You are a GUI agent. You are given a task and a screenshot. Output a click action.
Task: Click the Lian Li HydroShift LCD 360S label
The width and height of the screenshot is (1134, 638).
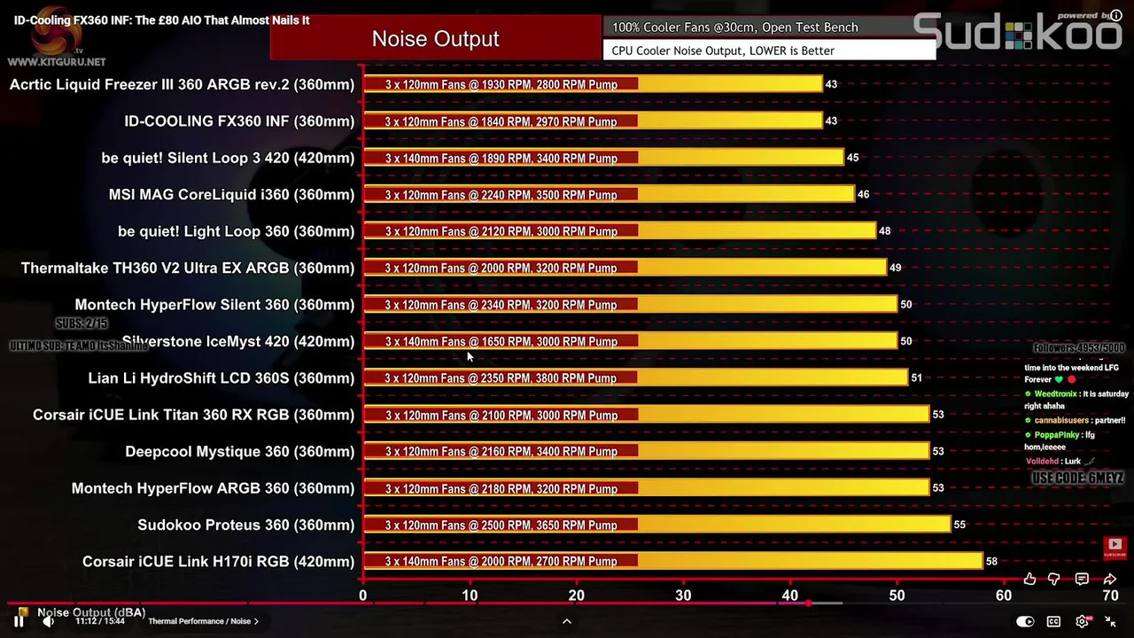221,377
